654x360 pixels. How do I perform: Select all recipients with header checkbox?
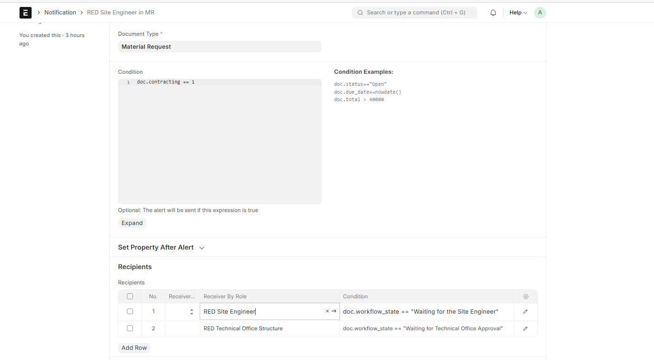click(x=130, y=296)
